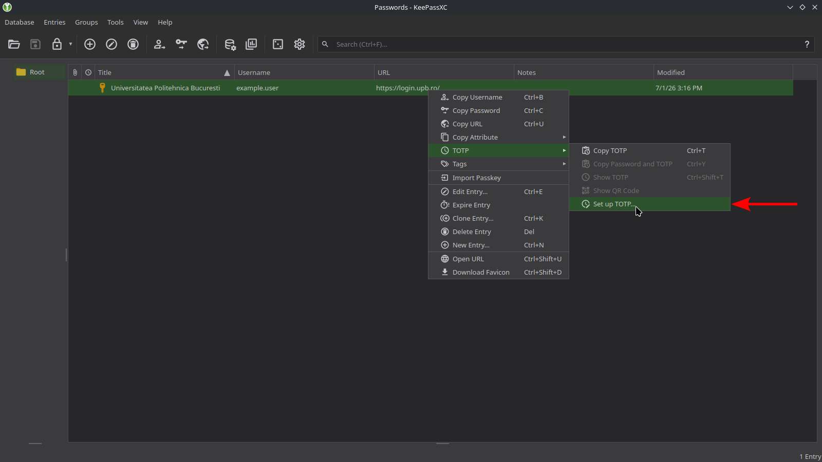Open the Password Generator dice icon

click(x=278, y=44)
